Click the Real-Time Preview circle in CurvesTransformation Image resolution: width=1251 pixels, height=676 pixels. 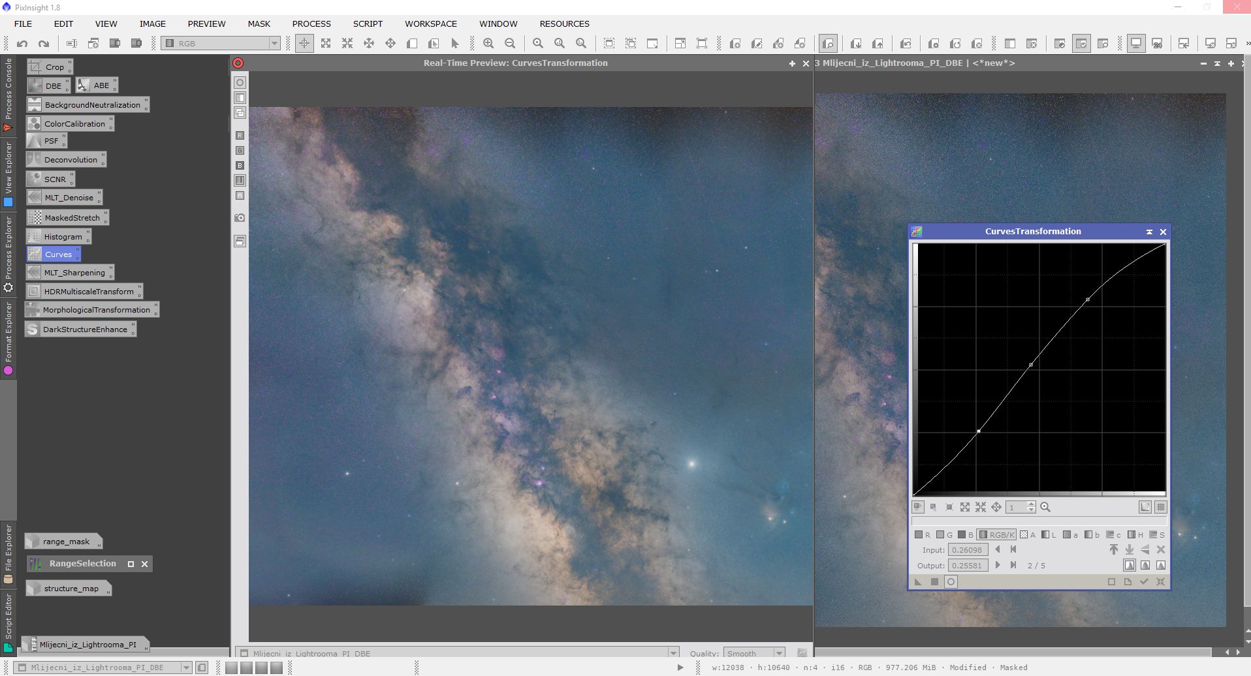coord(951,582)
